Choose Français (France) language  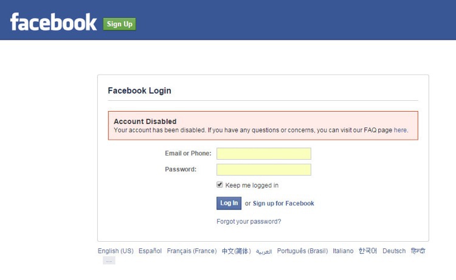[192, 251]
